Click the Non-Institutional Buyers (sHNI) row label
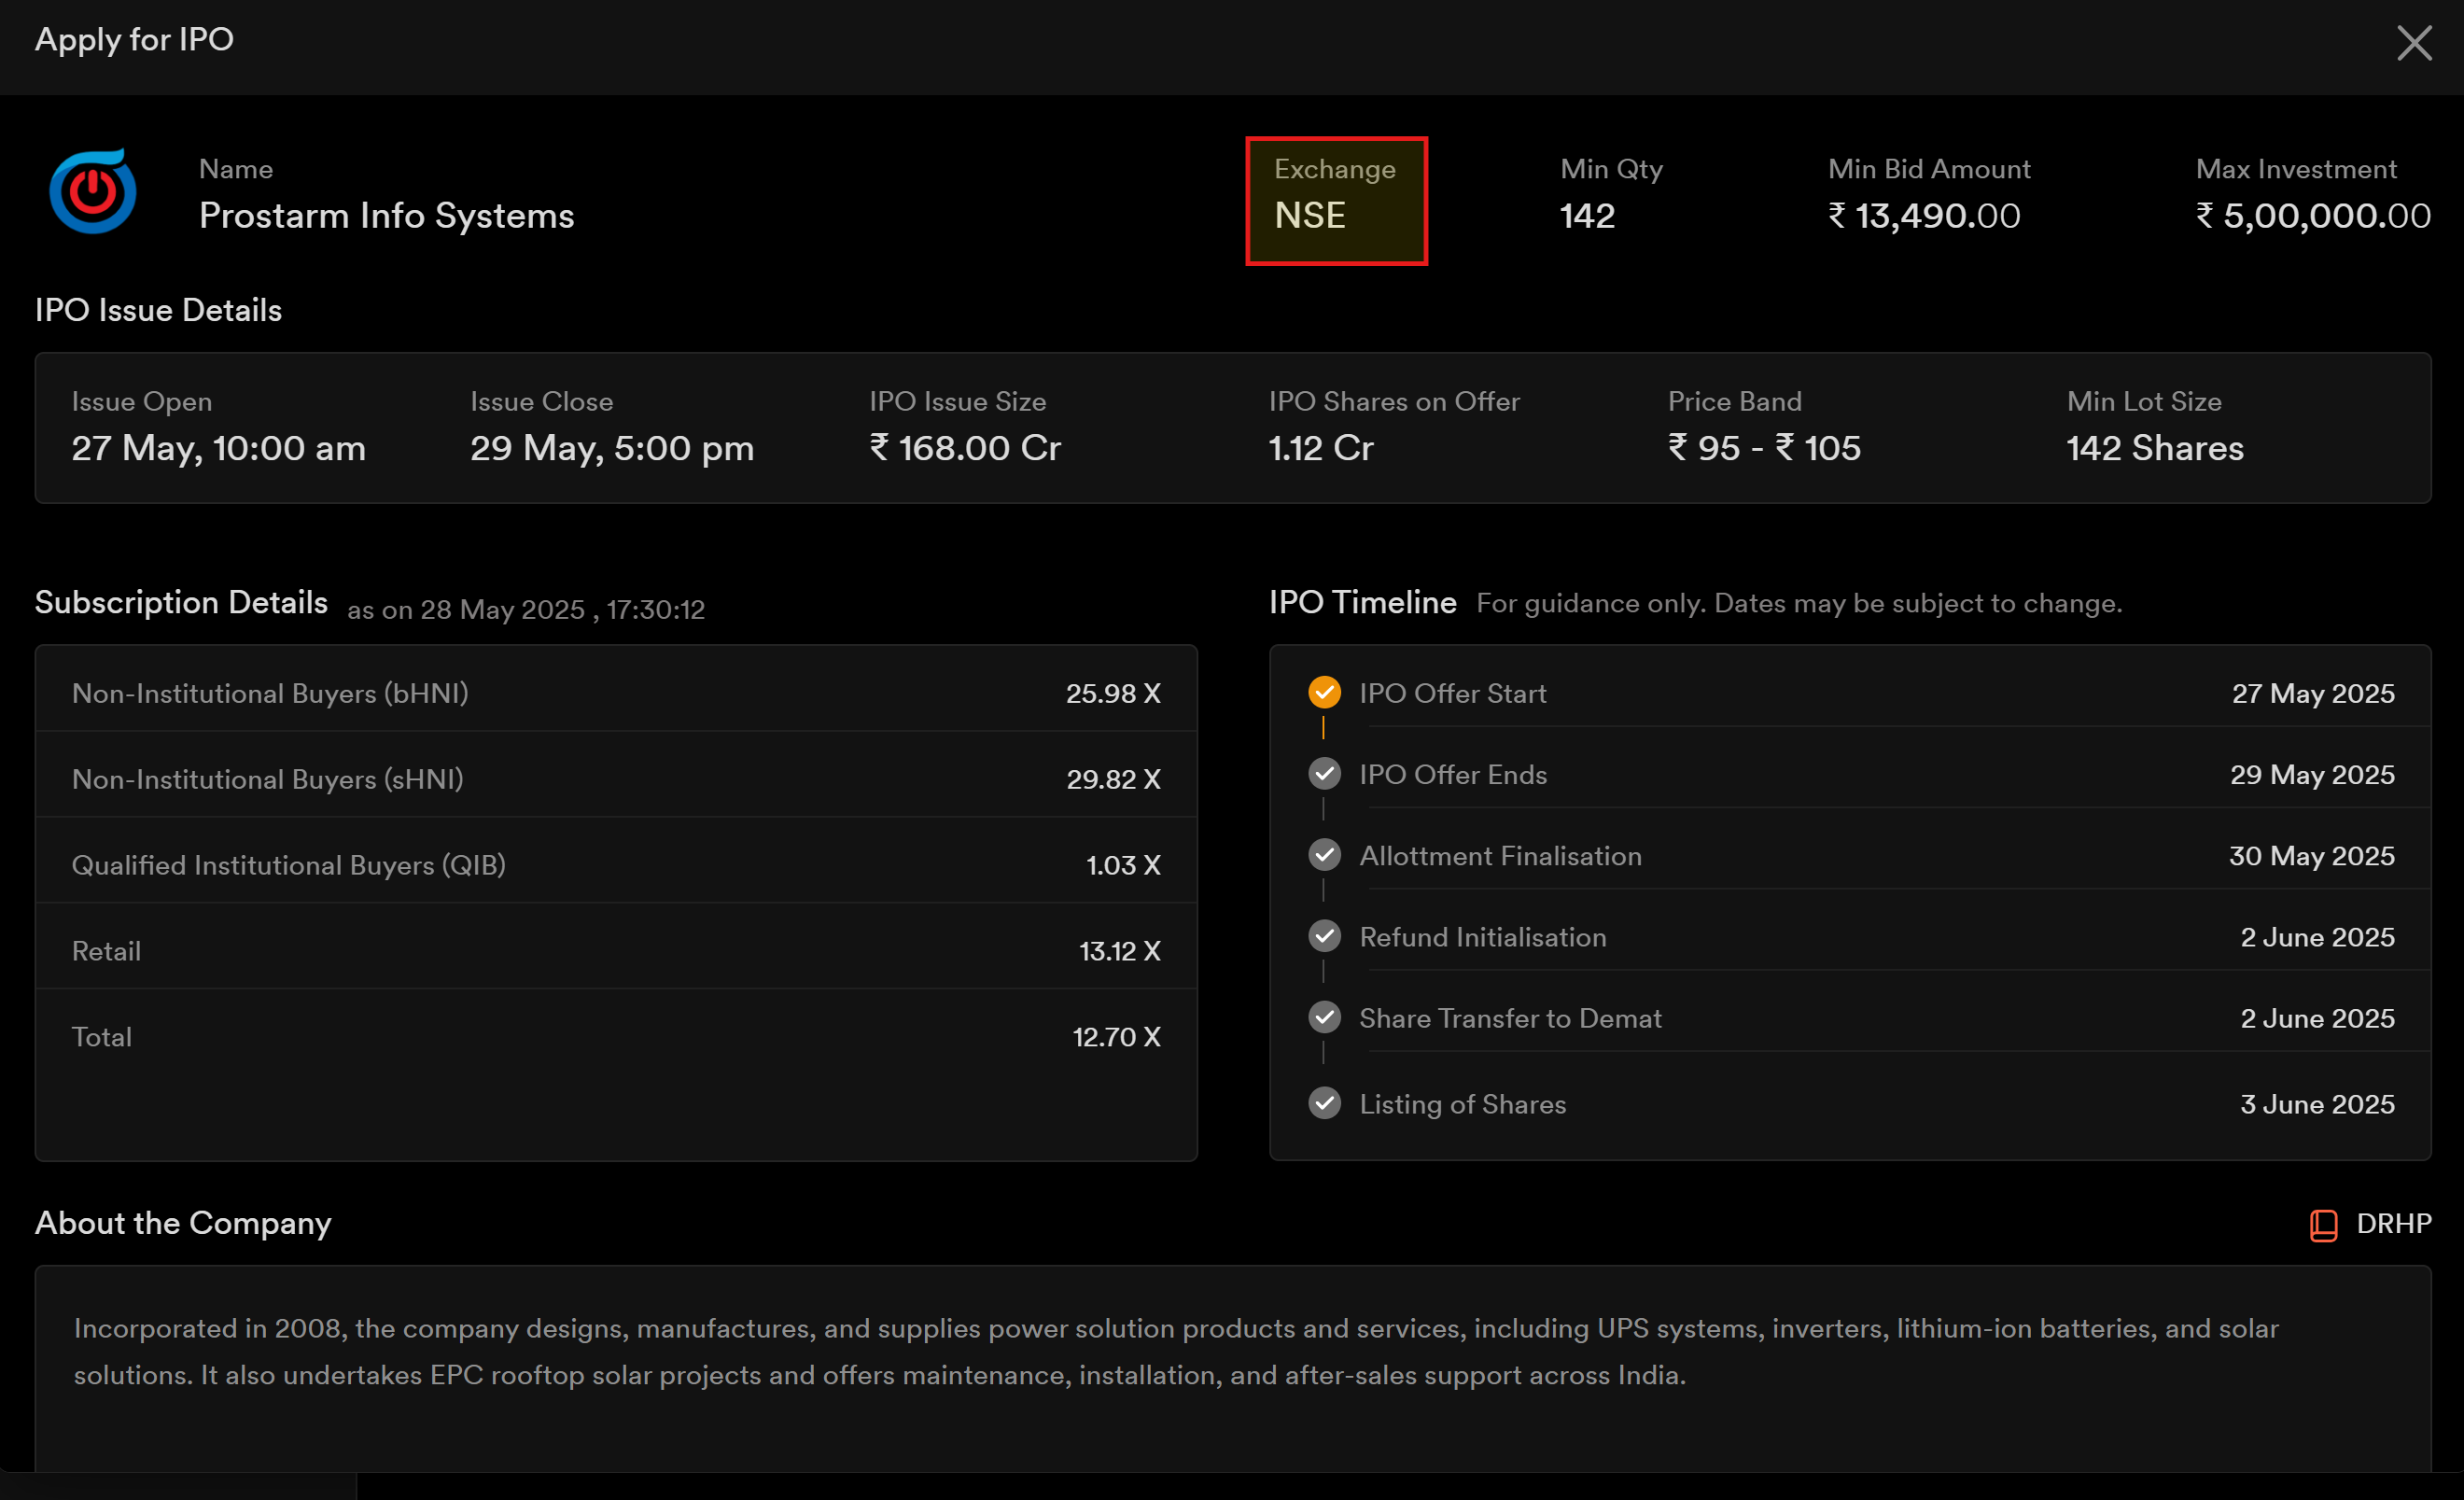 (268, 779)
